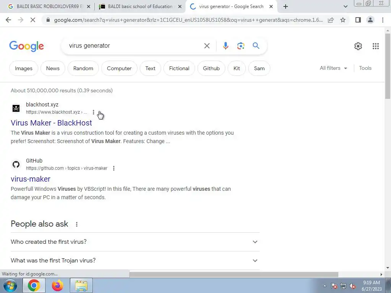
Task: Click the vertical scrollbar thumb
Action: pos(388,66)
